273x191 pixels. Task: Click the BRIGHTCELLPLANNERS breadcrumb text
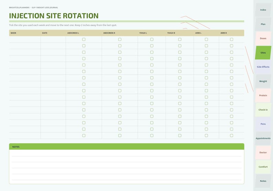[19, 8]
